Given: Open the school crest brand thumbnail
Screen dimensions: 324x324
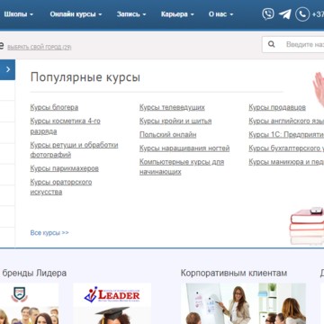Looking at the screenshot, I should [29, 303].
